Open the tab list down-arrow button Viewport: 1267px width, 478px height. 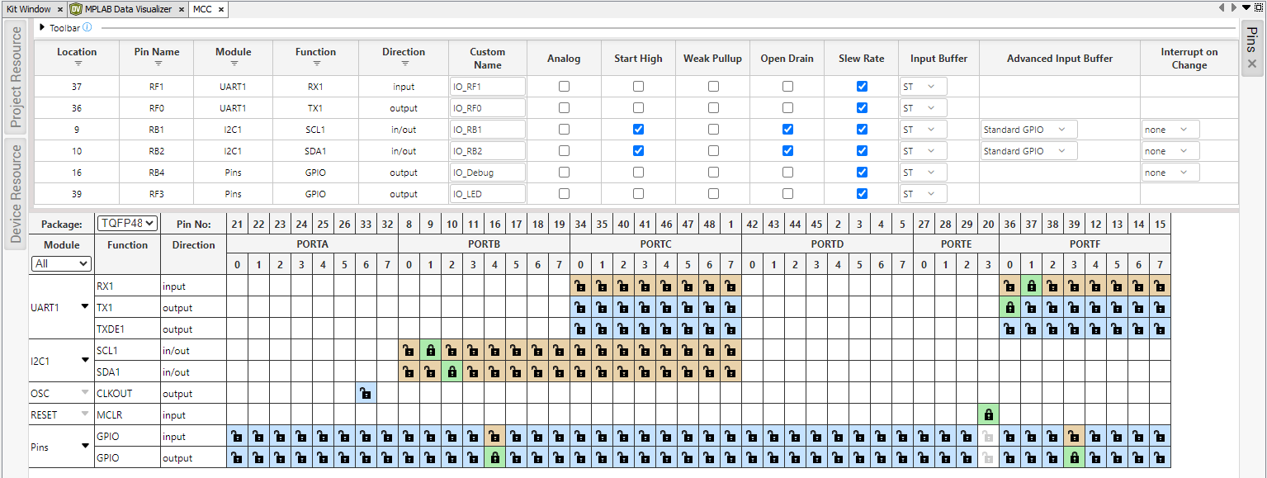click(x=1246, y=7)
